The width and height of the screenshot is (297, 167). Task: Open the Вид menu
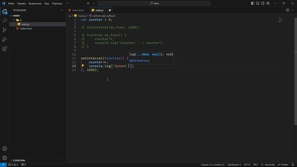coord(46,3)
